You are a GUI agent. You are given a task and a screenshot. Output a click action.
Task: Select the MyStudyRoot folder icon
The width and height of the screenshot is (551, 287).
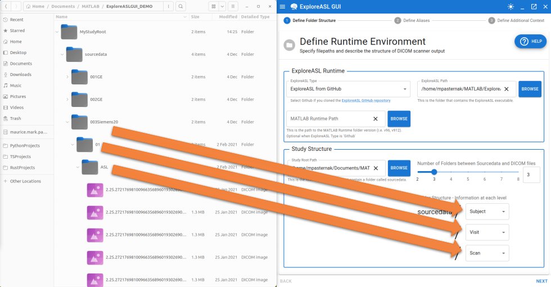[x=69, y=32]
